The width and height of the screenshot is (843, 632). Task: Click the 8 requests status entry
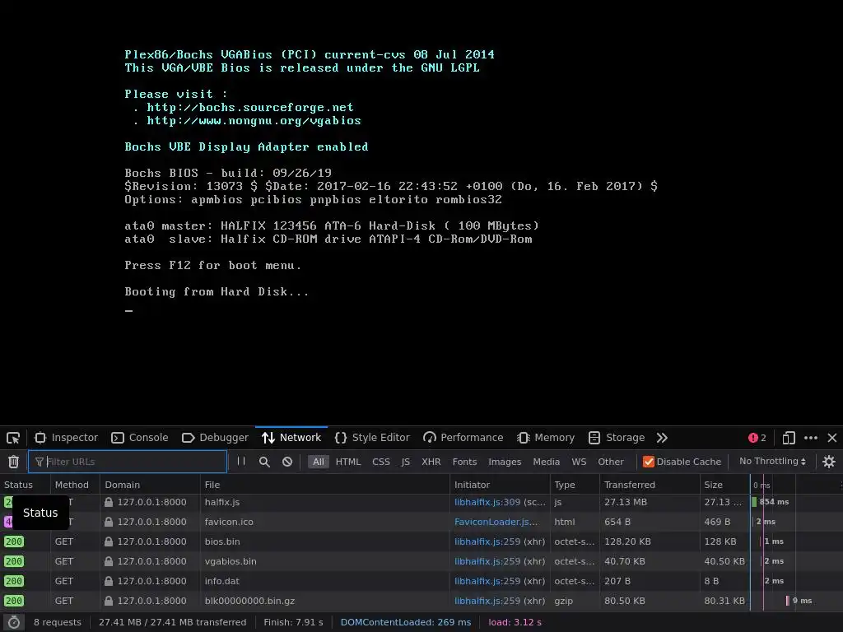point(58,622)
